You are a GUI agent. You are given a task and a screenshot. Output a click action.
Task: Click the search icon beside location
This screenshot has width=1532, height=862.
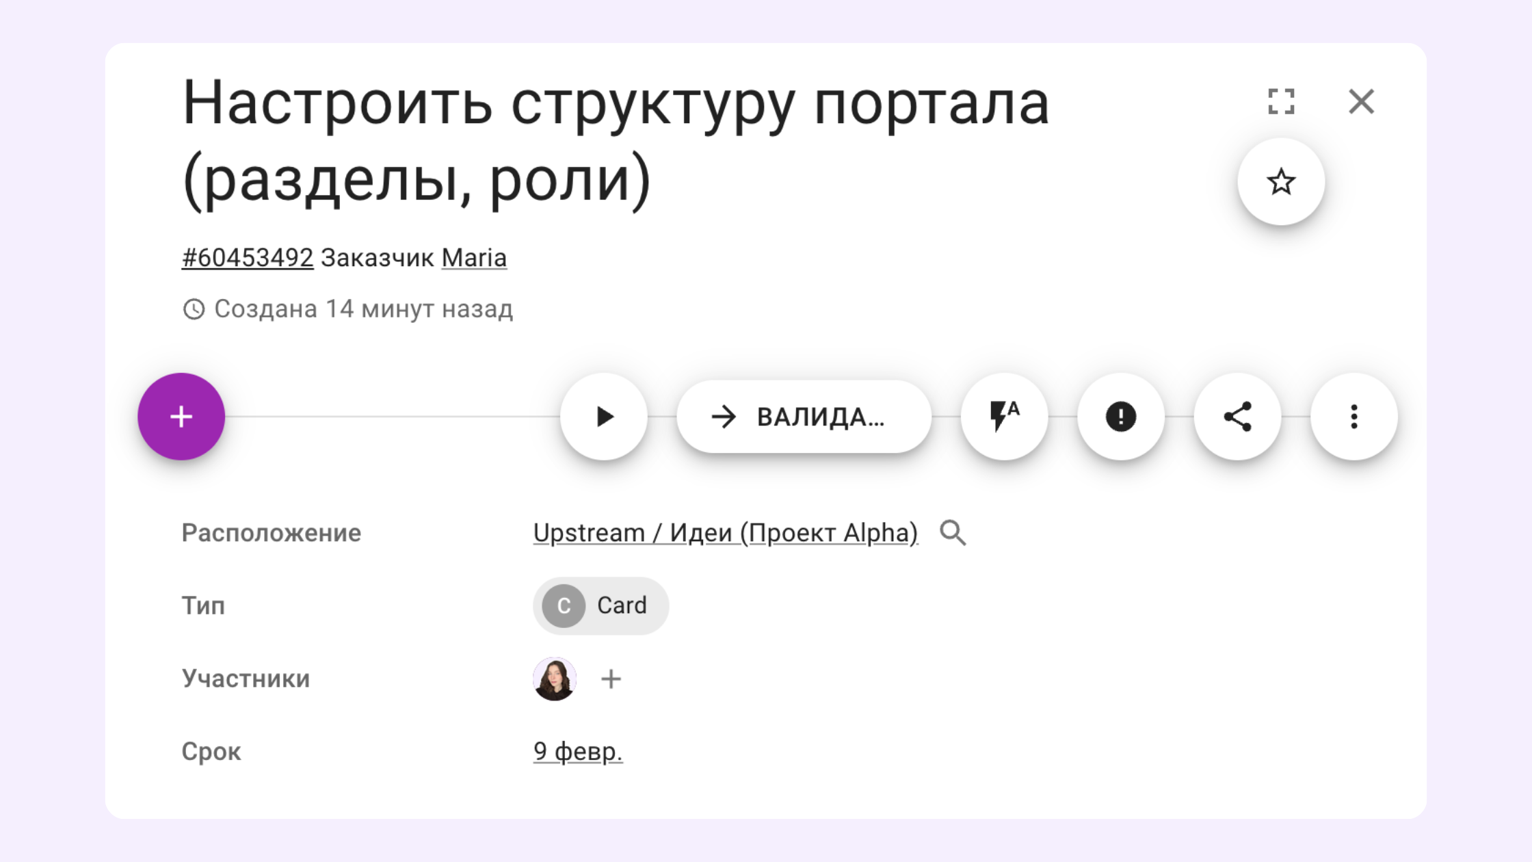click(953, 533)
